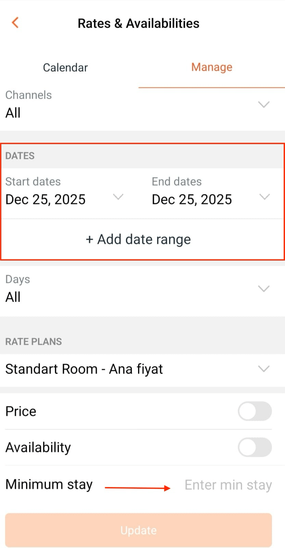Enable the Price toggle

coord(255,411)
